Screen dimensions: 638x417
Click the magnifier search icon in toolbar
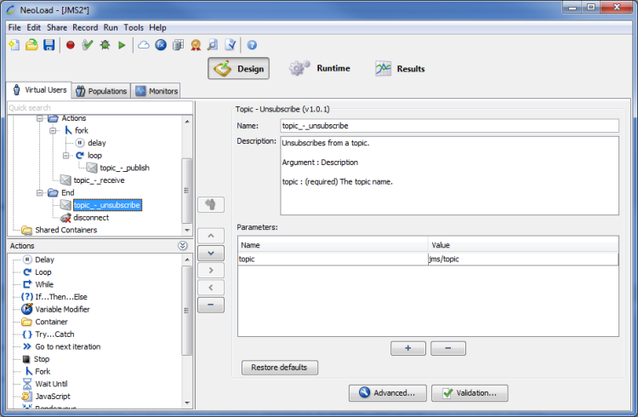point(213,45)
